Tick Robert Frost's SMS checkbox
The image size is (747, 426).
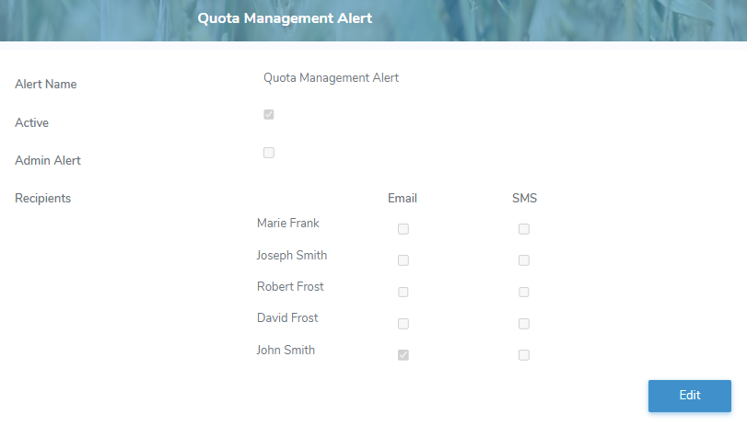pyautogui.click(x=524, y=293)
